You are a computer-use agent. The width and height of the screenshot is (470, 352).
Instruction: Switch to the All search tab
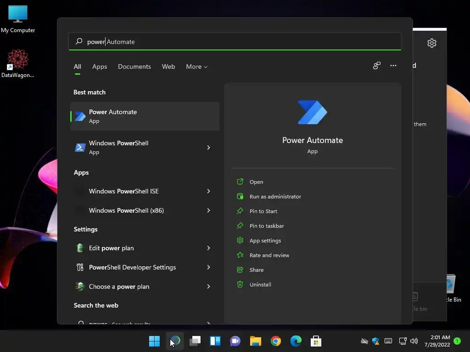(77, 66)
